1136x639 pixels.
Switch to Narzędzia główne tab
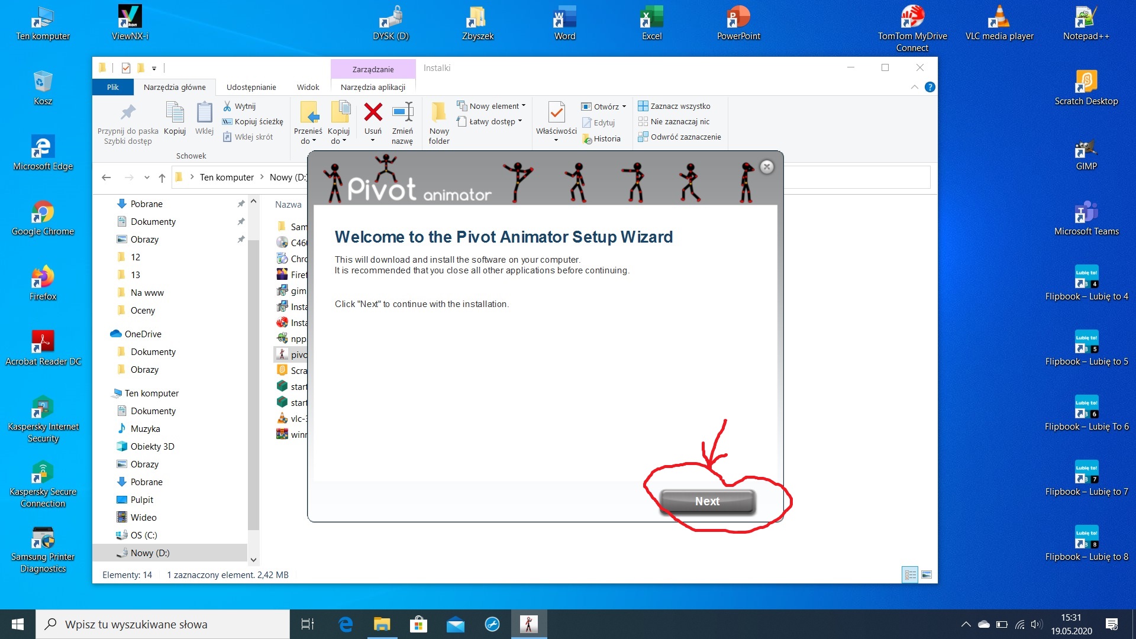(175, 87)
